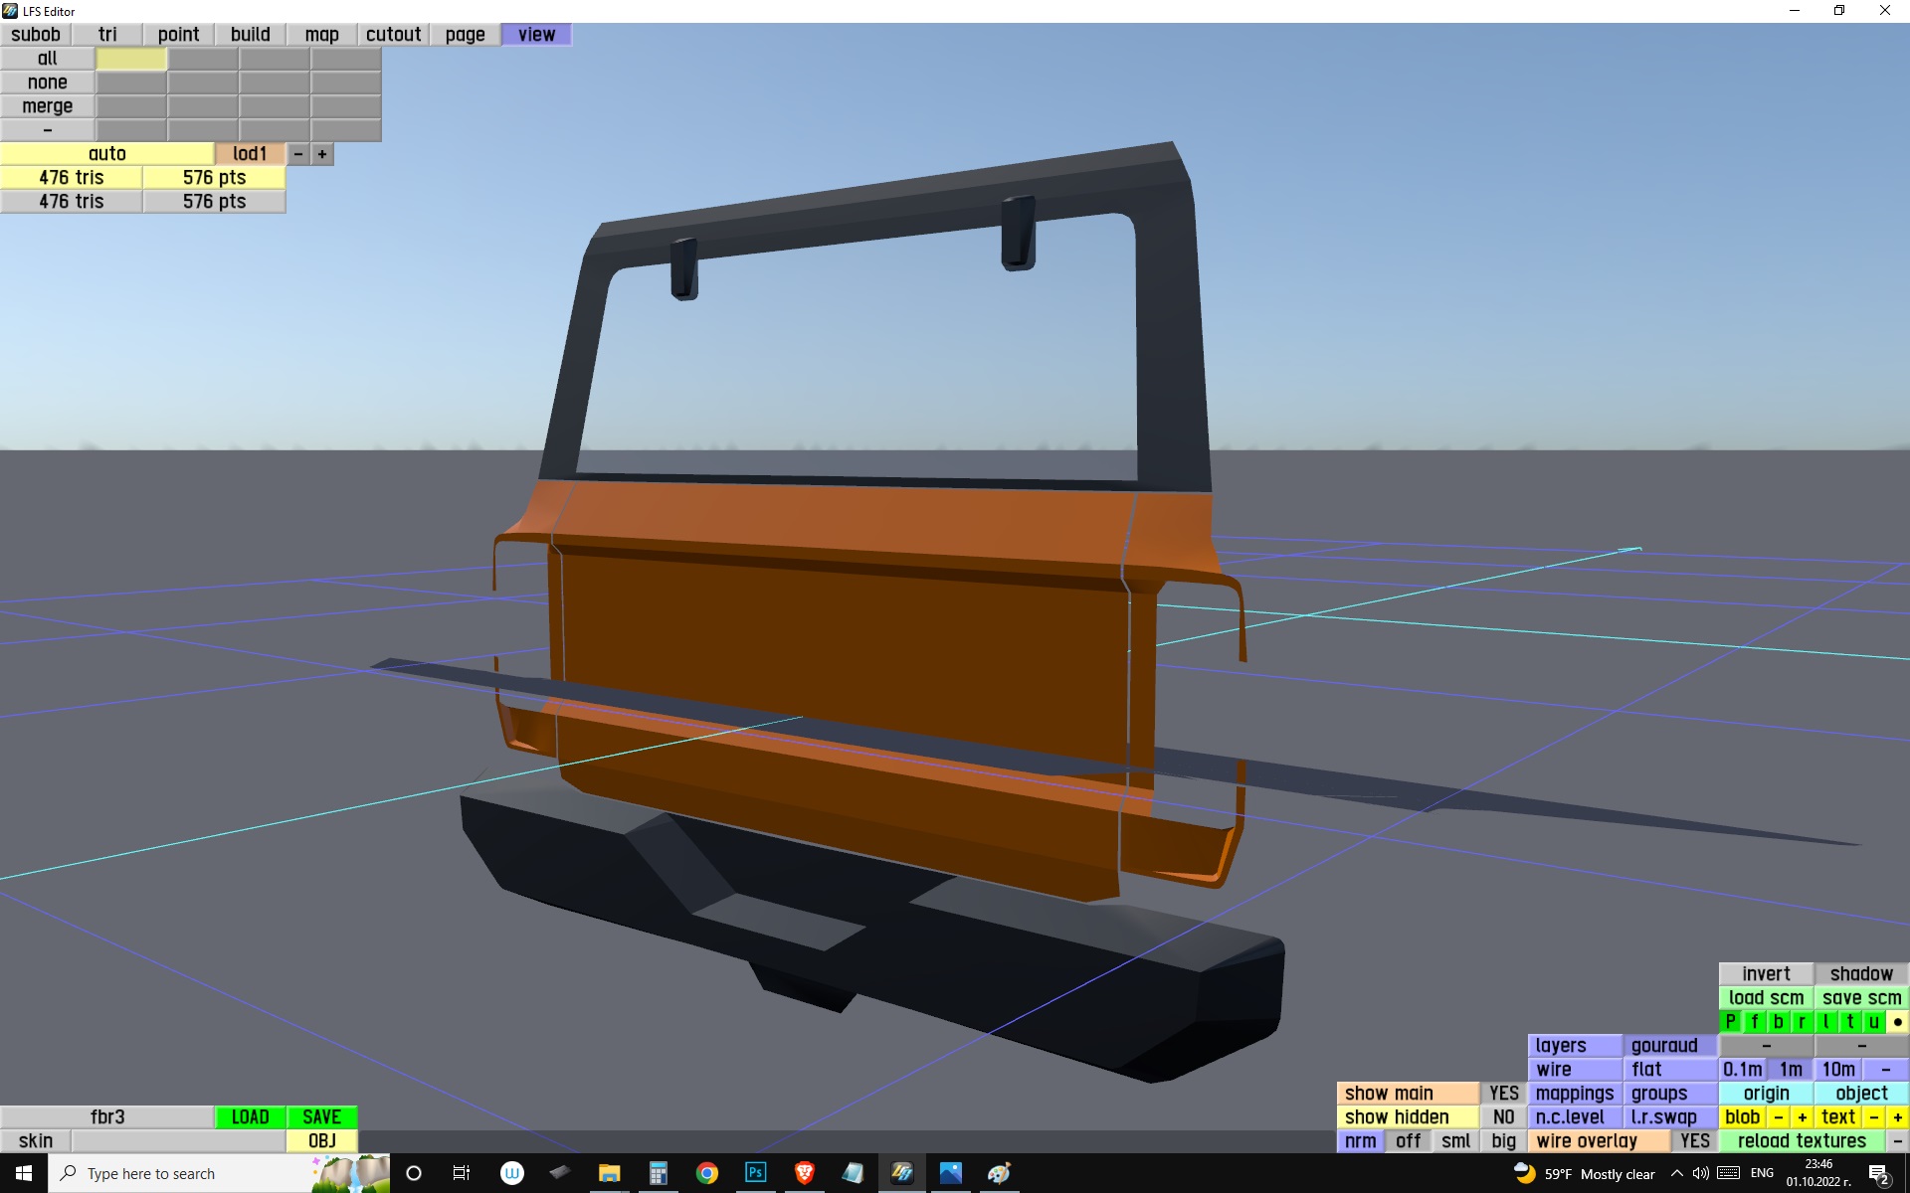1910x1193 pixels.
Task: Click the green LOAD button
Action: [250, 1116]
